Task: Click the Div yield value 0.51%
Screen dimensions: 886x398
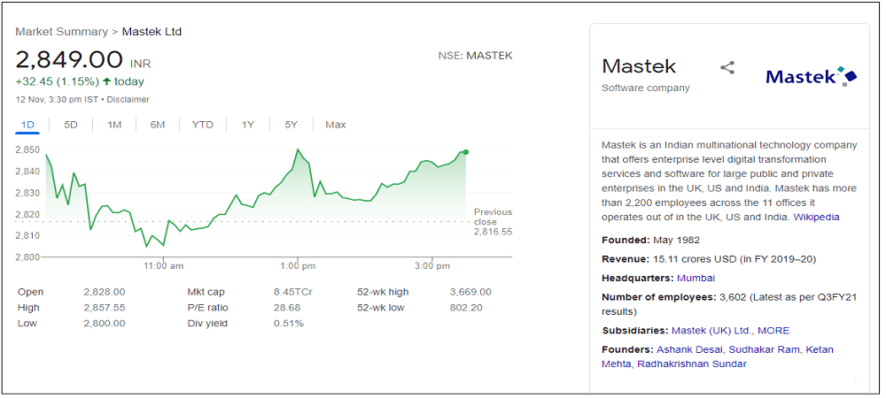Action: tap(289, 324)
